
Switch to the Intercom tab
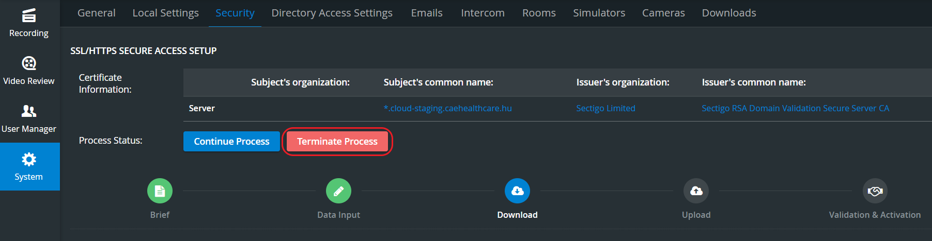tap(483, 13)
